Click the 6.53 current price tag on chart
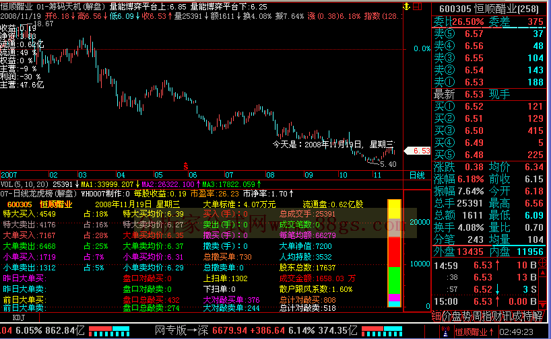 pyautogui.click(x=418, y=151)
